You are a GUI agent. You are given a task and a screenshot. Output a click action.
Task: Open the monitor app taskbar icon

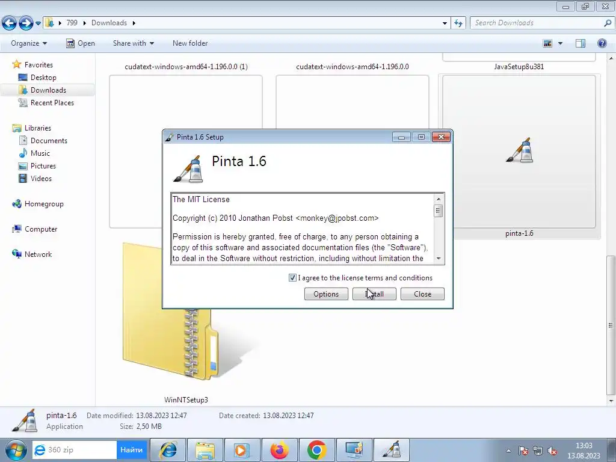click(x=354, y=450)
